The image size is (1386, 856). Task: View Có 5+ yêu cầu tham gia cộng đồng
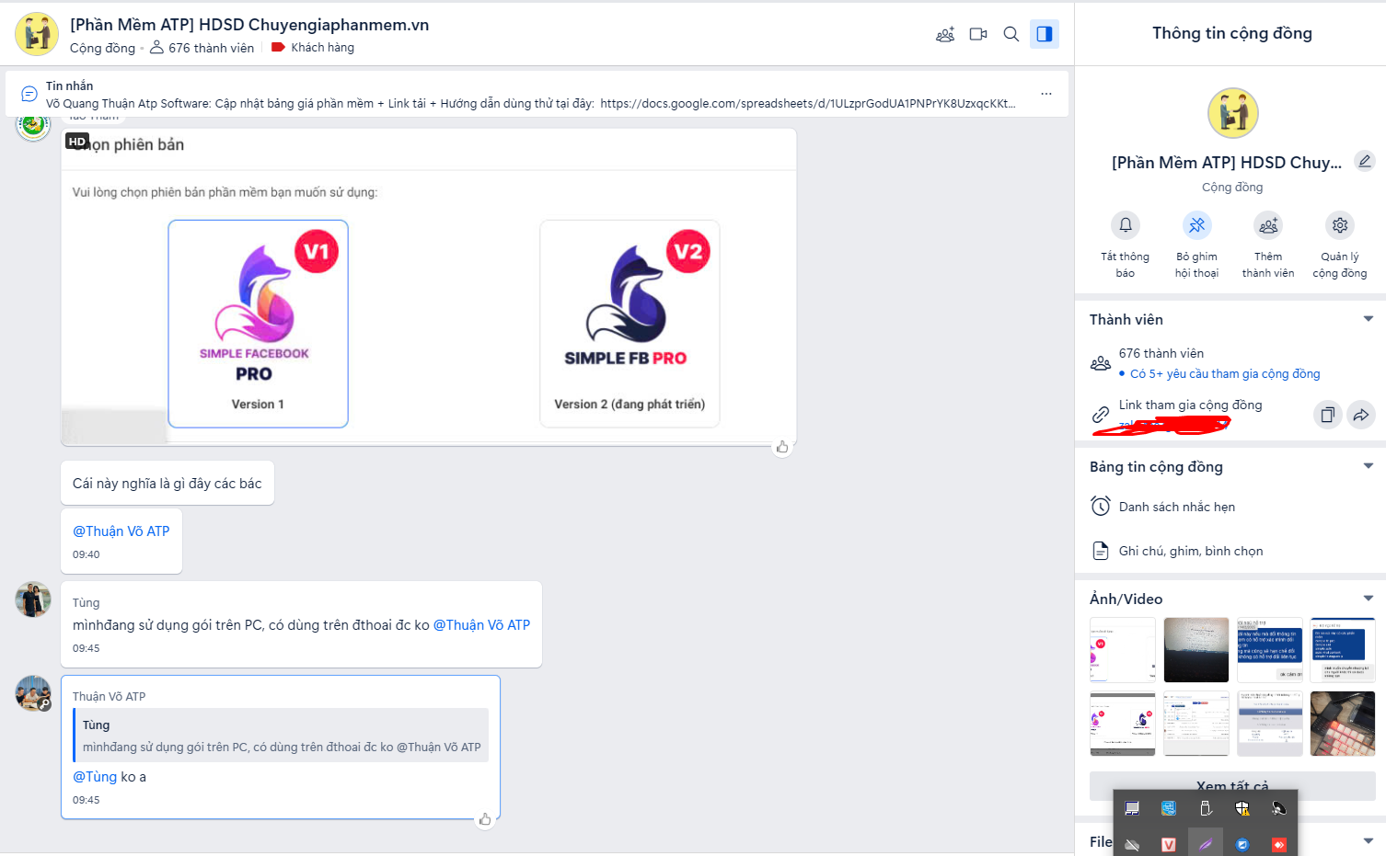click(1225, 374)
